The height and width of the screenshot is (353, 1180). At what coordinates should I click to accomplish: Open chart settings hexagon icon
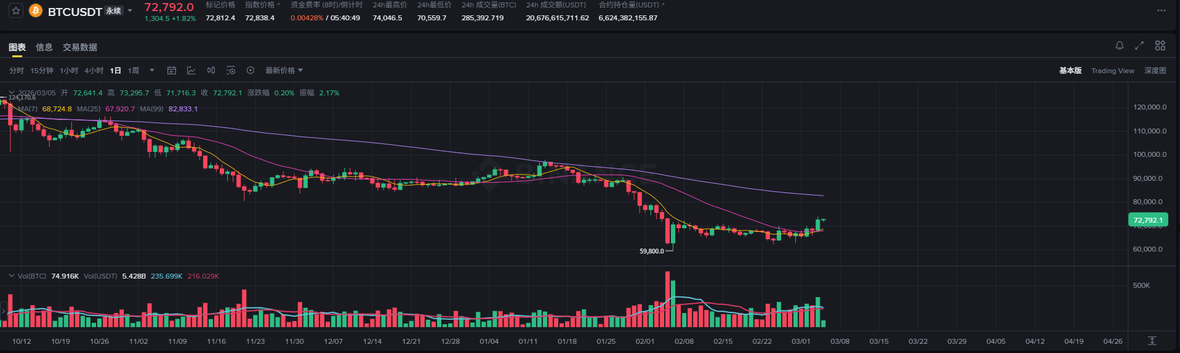coord(251,71)
